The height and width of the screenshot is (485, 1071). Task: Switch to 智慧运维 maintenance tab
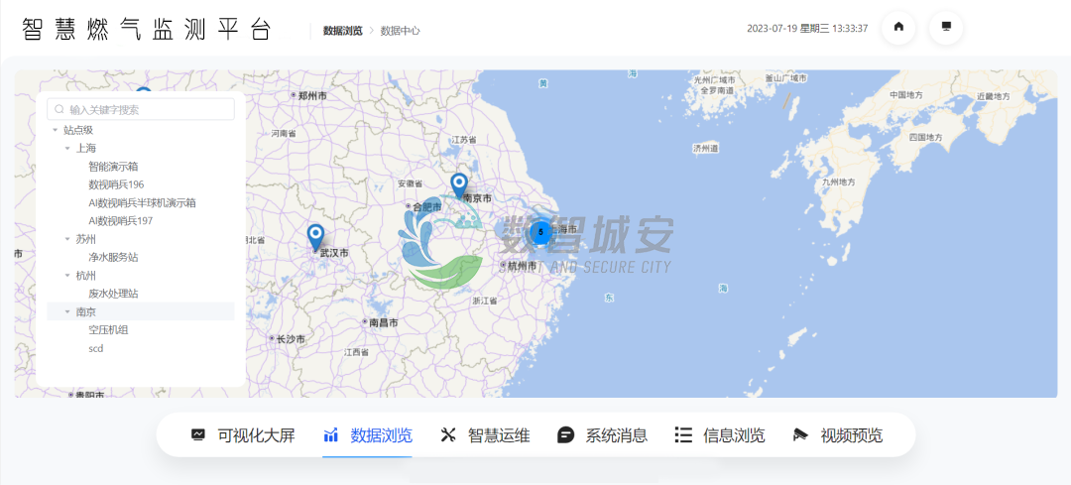point(485,435)
